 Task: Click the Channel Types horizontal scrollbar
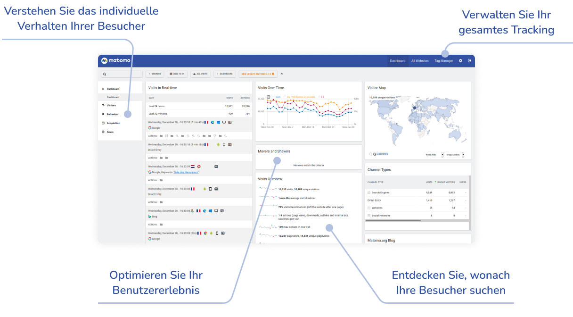pyautogui.click(x=417, y=220)
